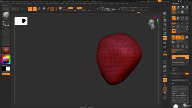
Task: Expand the Modifiers section
Action: (175, 68)
